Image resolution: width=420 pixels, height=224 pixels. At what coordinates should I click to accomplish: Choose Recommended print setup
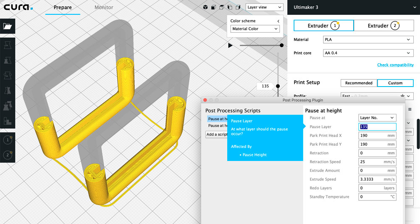(x=359, y=83)
